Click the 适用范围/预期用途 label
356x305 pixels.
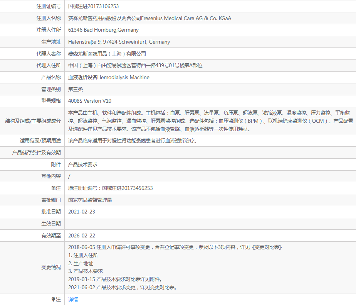click(x=40, y=141)
